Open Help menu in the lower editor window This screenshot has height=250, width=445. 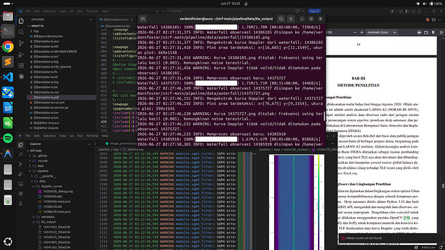(x=105, y=136)
